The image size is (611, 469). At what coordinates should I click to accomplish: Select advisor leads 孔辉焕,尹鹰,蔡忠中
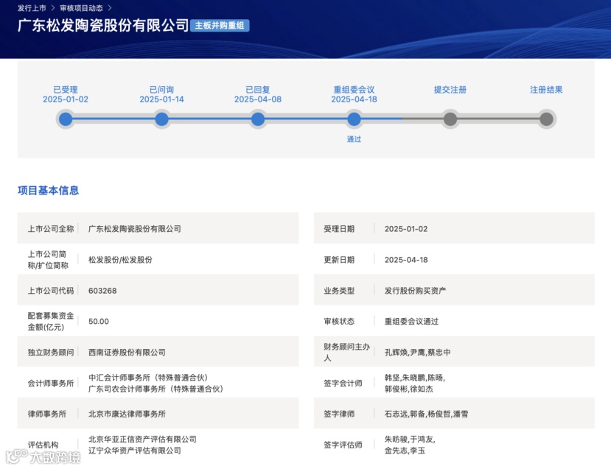click(x=418, y=352)
